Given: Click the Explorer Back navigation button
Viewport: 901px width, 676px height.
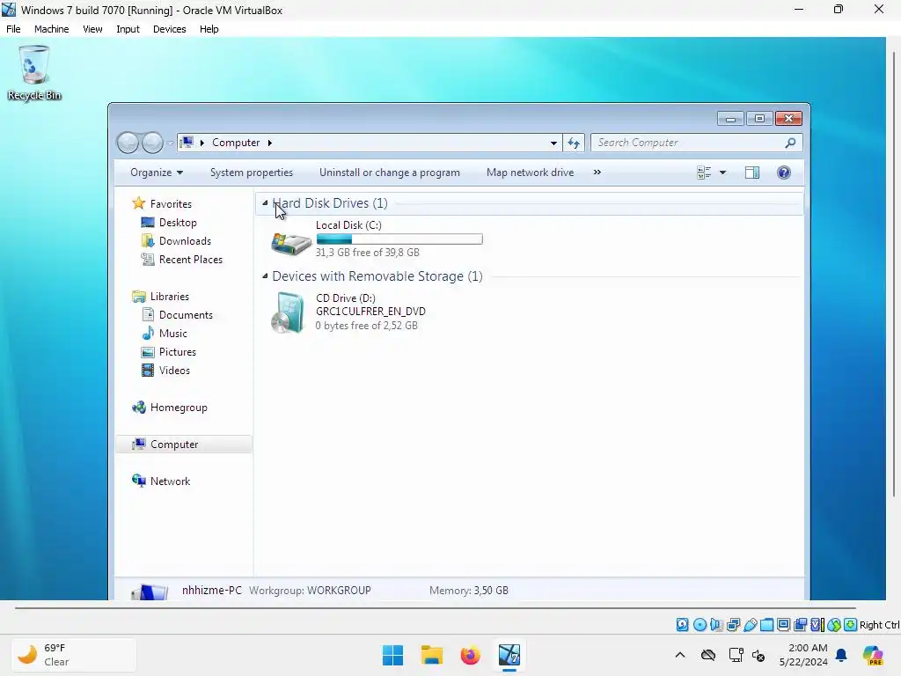Looking at the screenshot, I should (x=128, y=143).
